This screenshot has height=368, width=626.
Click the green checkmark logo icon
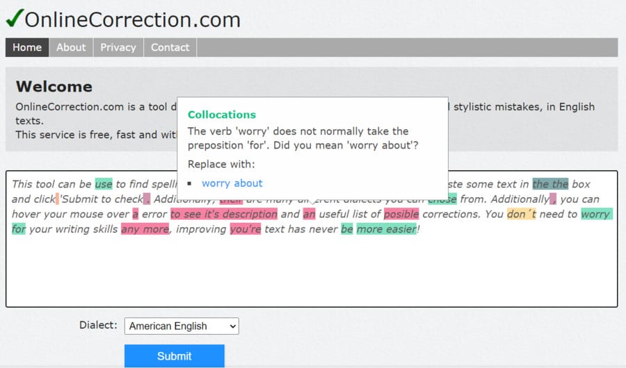(x=15, y=18)
